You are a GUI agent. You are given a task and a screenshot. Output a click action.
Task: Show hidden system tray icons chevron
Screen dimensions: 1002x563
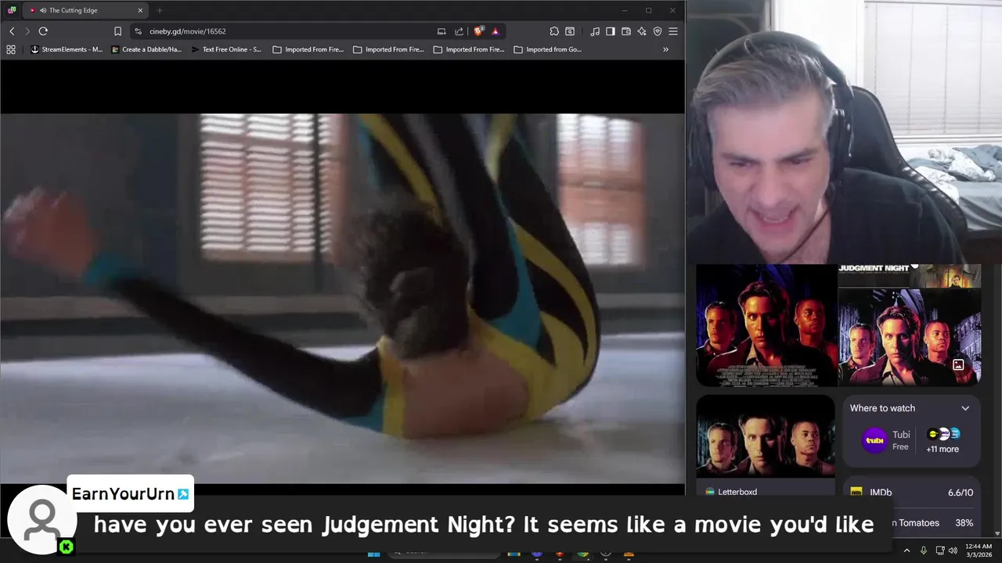(906, 550)
